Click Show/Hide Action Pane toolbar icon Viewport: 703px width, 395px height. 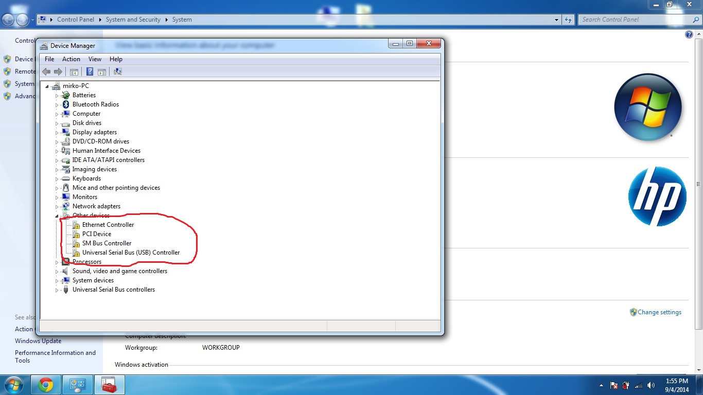pos(102,71)
